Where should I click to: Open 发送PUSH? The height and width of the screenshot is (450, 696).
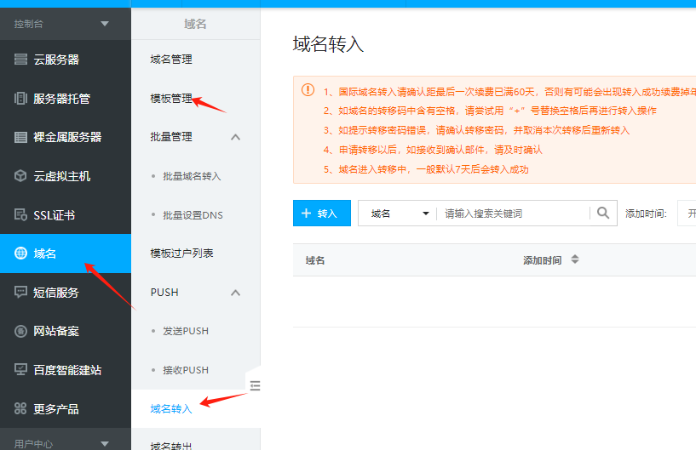tap(186, 331)
